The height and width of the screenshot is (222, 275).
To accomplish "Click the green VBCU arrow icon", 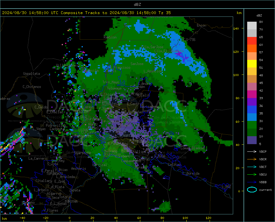I will tap(252, 175).
